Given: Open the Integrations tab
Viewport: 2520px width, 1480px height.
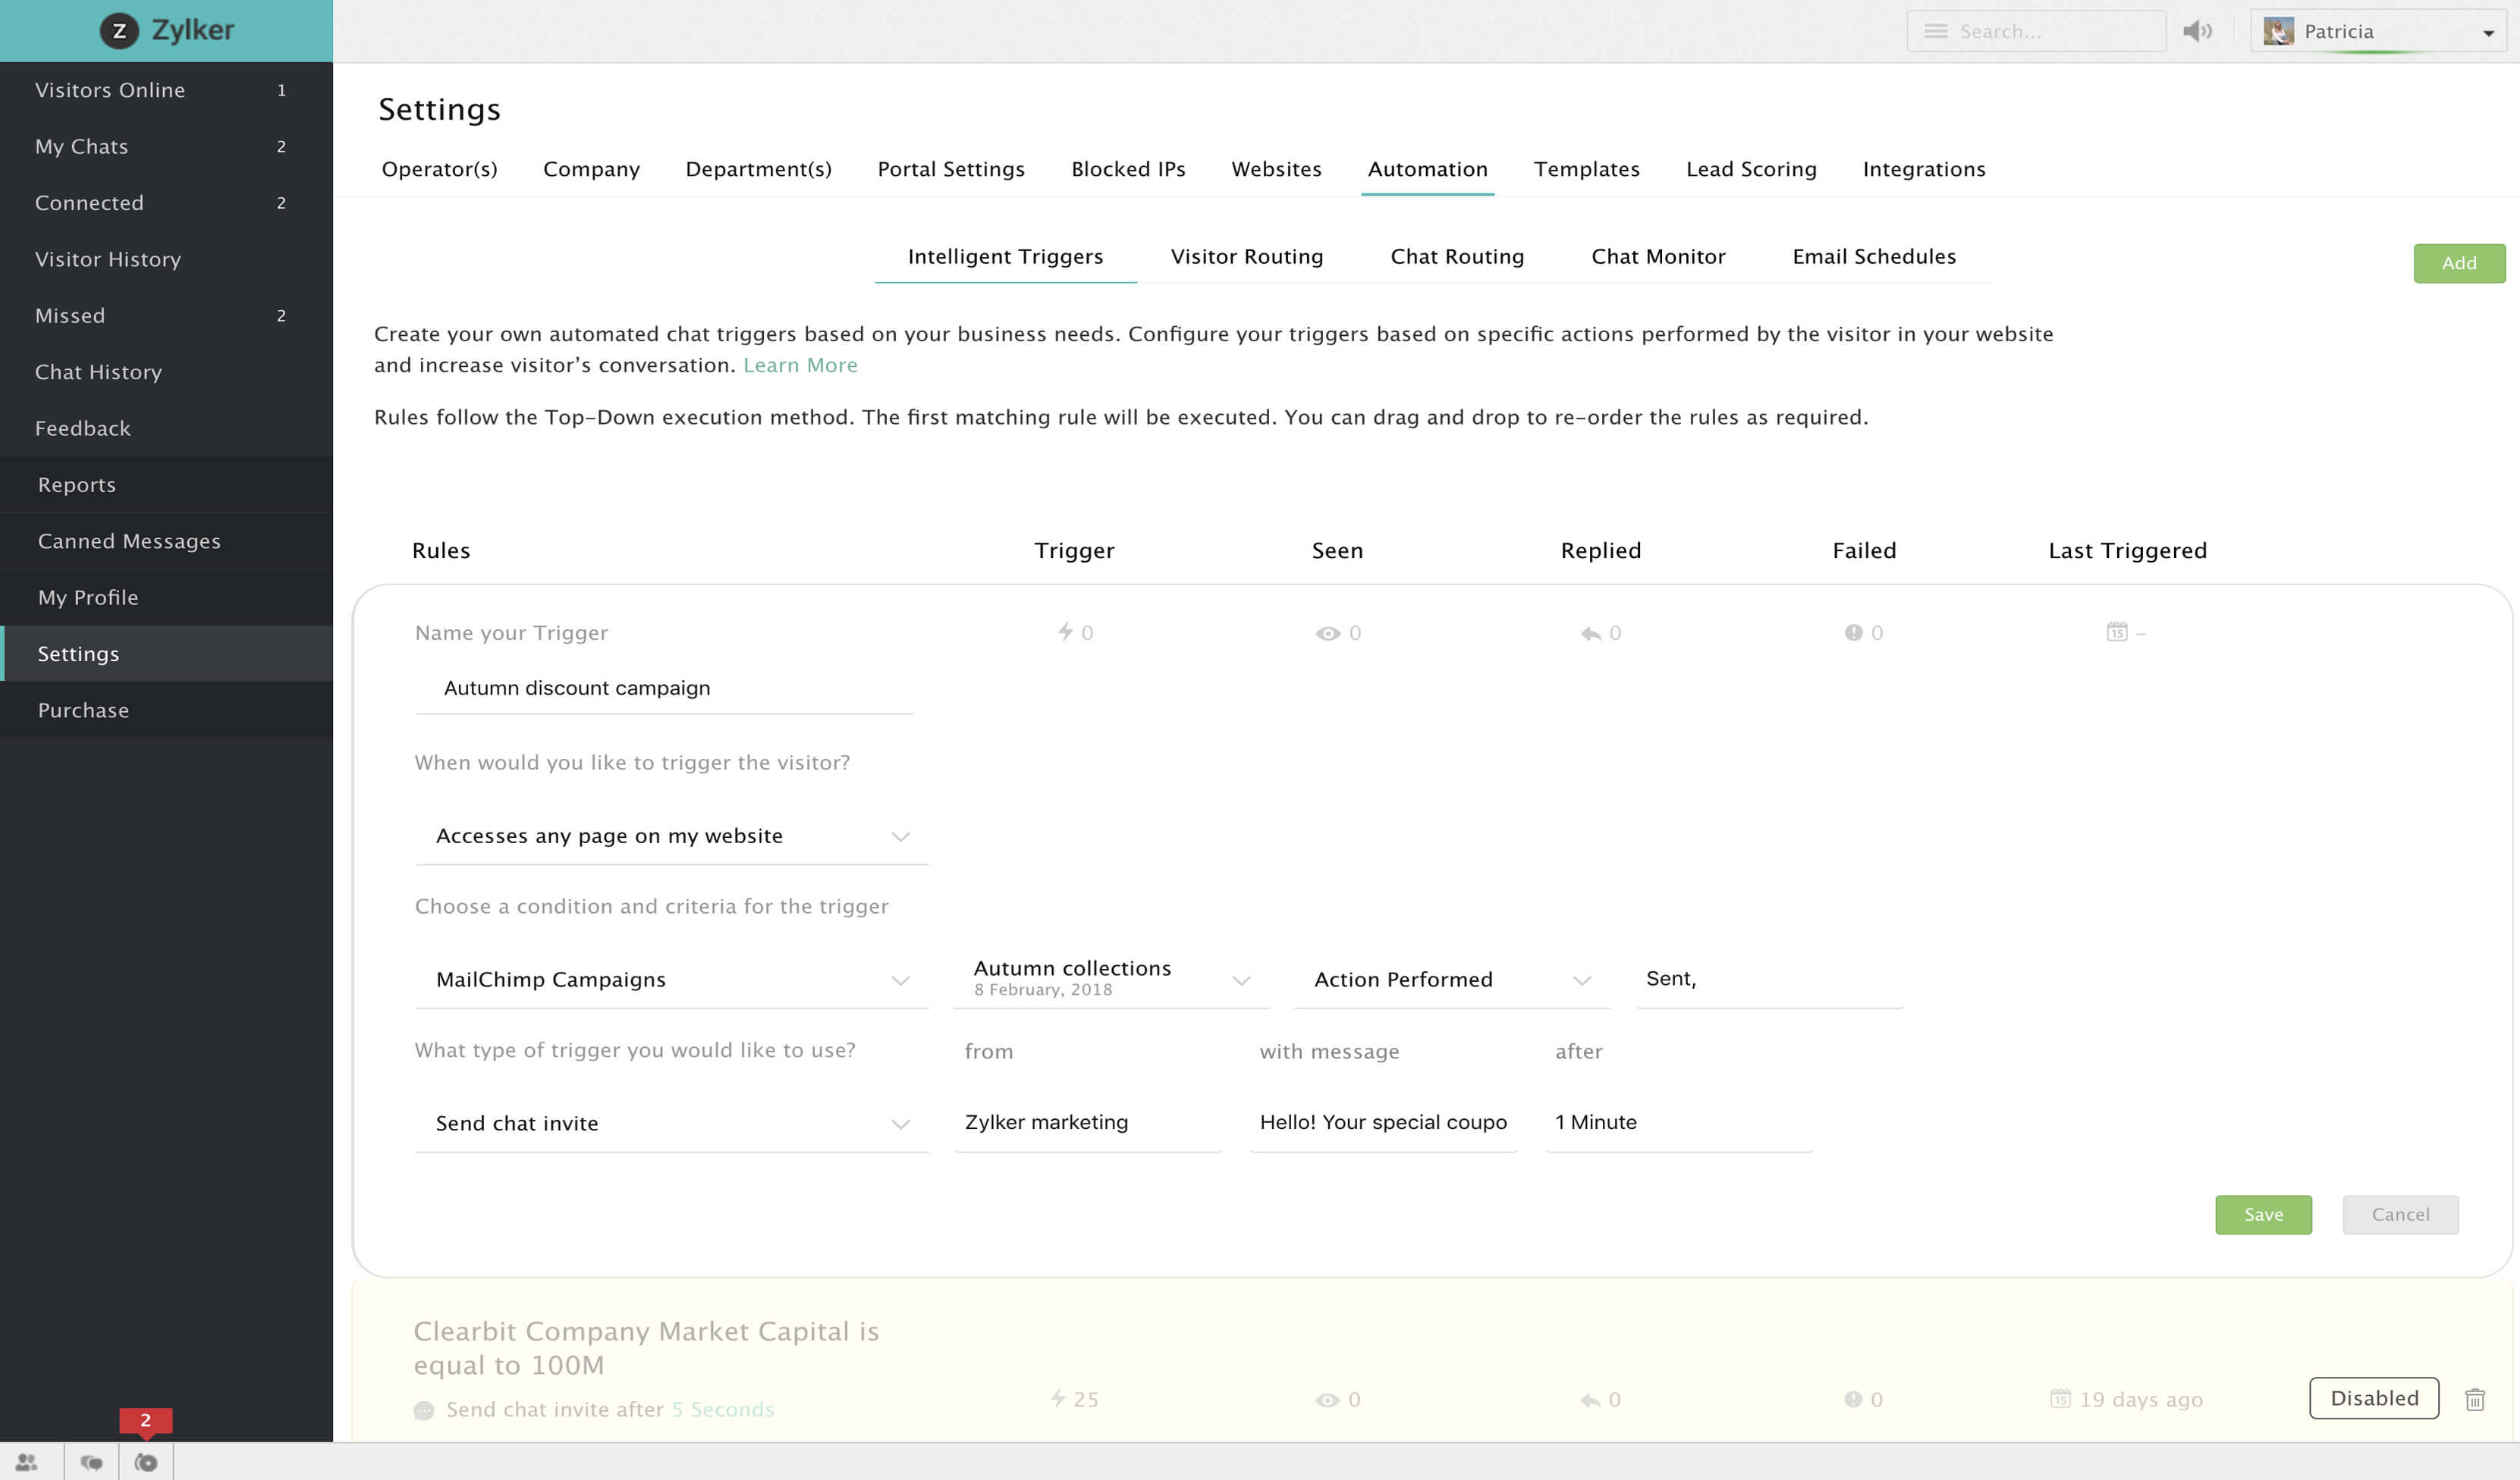Looking at the screenshot, I should [1924, 169].
